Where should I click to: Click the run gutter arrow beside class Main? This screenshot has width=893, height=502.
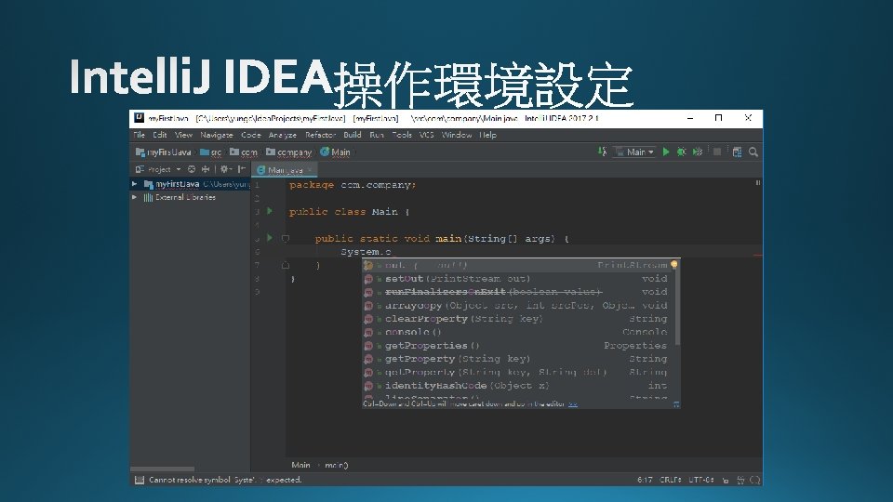pos(270,211)
